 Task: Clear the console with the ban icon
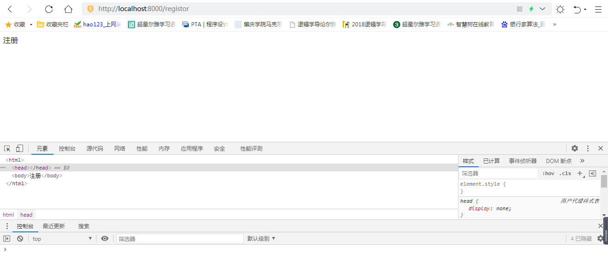[20, 238]
